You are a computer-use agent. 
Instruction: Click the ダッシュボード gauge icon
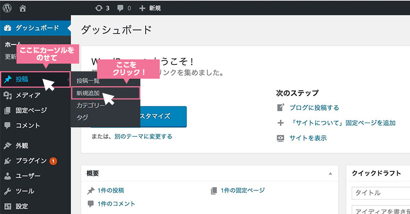(x=8, y=28)
